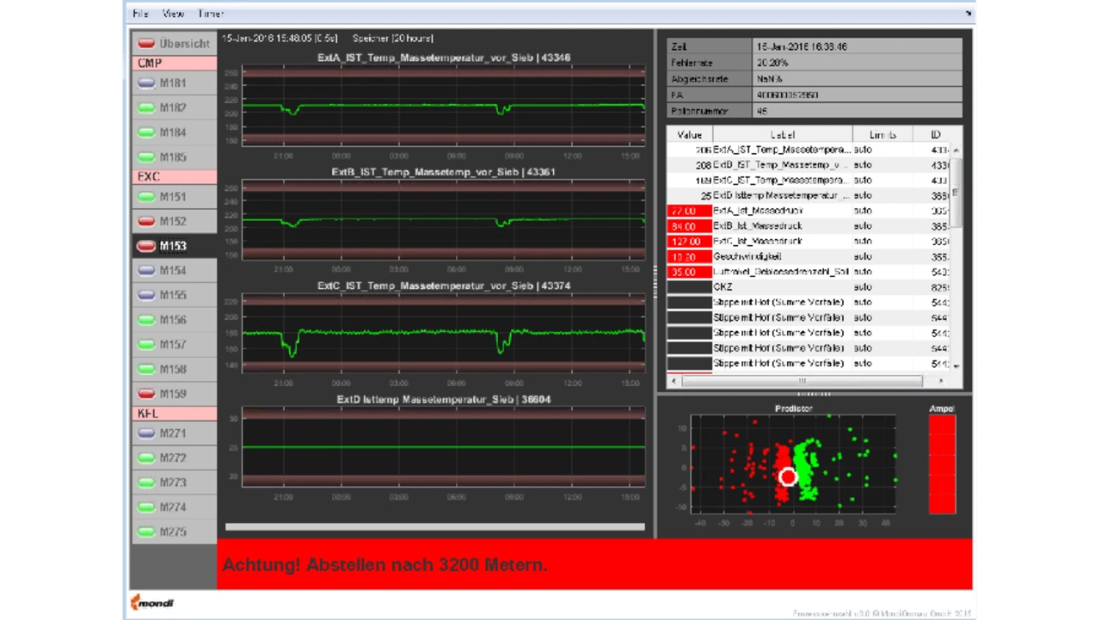The image size is (1101, 620).
Task: Select the OKZ row label
Action: click(x=723, y=287)
